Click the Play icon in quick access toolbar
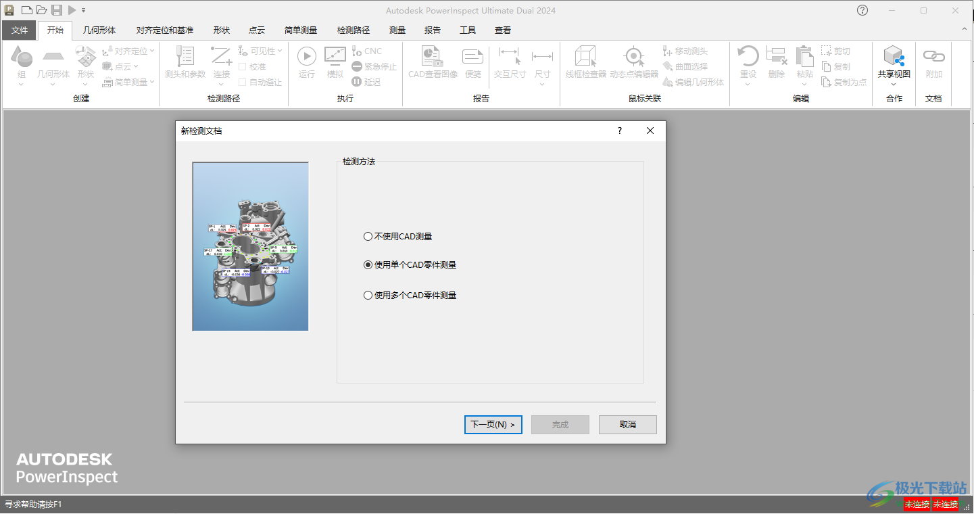Screen dimensions: 974x514 72,10
